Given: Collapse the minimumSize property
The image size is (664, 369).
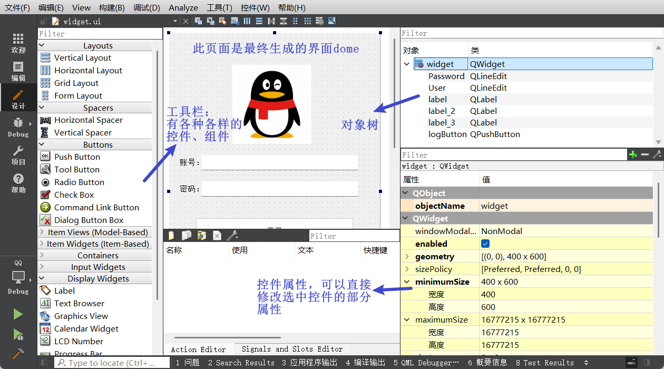Looking at the screenshot, I should point(407,281).
